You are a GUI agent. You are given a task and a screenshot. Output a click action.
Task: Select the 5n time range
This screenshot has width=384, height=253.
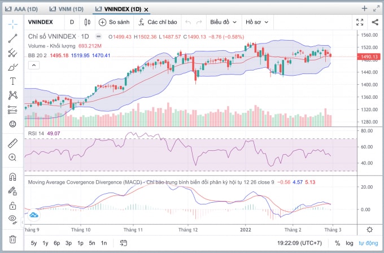pyautogui.click(x=92, y=243)
